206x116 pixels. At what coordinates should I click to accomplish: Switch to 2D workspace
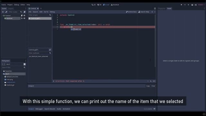tap(94, 5)
